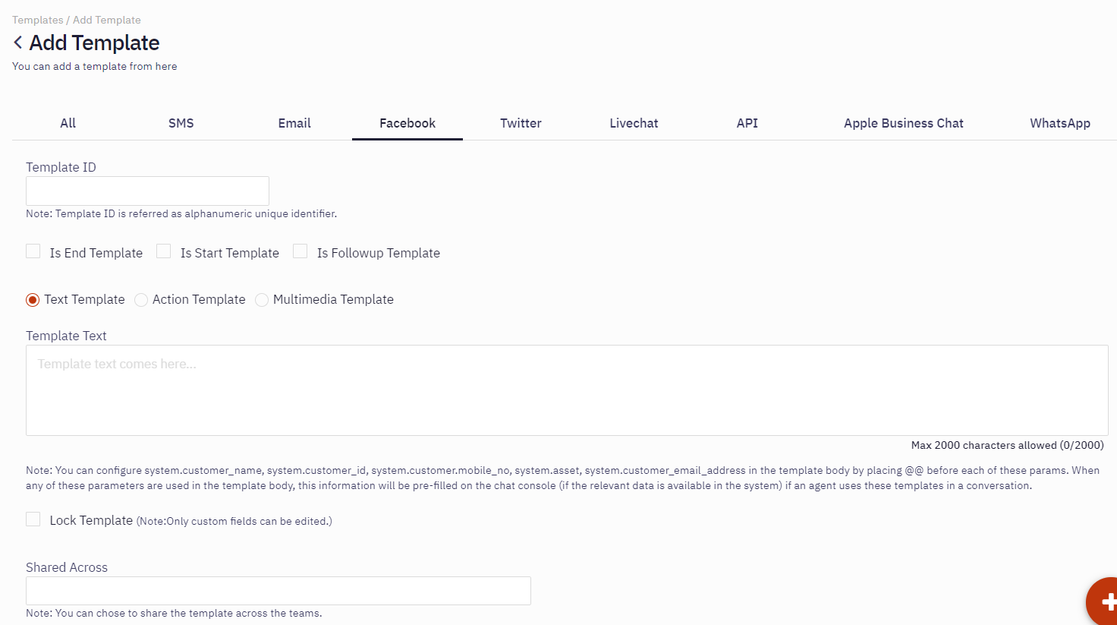This screenshot has width=1117, height=625.
Task: Click the 'Max 2000 characters allowed (0/2000)' text
Action: point(1008,445)
